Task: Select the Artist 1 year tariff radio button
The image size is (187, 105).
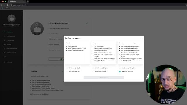Action: click(93, 71)
